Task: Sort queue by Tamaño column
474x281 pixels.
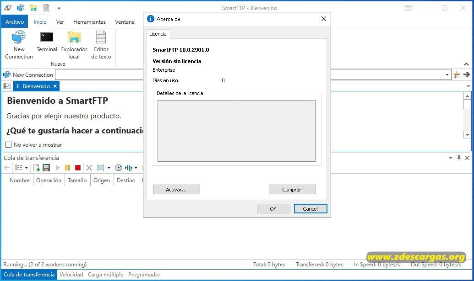Action: tap(77, 180)
